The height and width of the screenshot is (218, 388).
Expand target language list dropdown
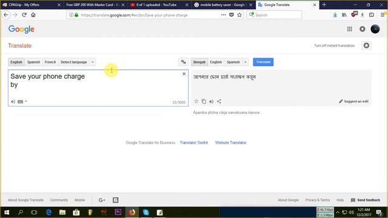[x=245, y=62]
